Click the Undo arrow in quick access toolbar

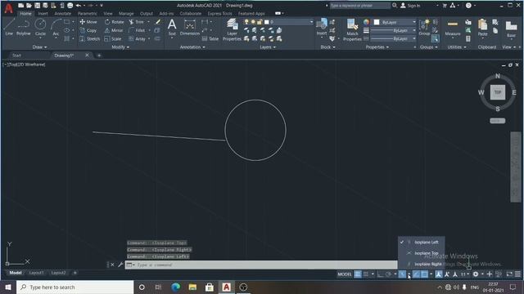point(79,6)
